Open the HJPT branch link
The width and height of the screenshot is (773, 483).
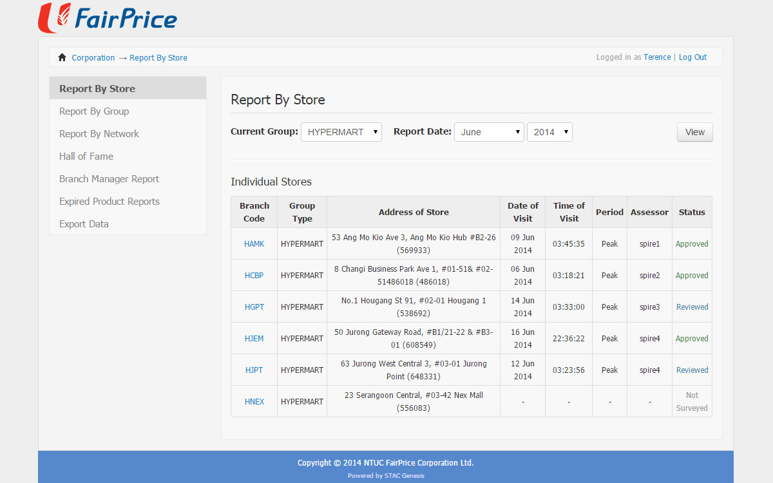[254, 370]
